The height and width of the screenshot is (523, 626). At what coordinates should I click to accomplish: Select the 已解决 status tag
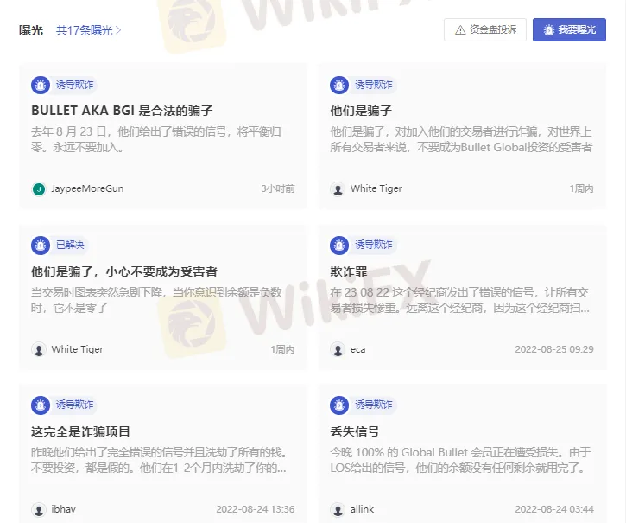[70, 245]
